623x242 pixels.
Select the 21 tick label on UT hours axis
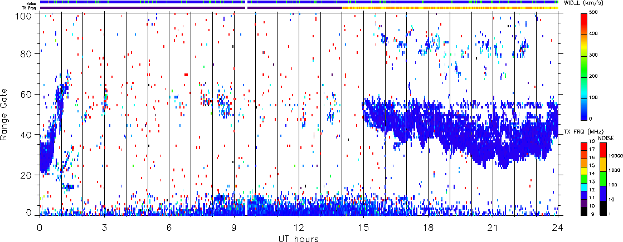(x=493, y=228)
